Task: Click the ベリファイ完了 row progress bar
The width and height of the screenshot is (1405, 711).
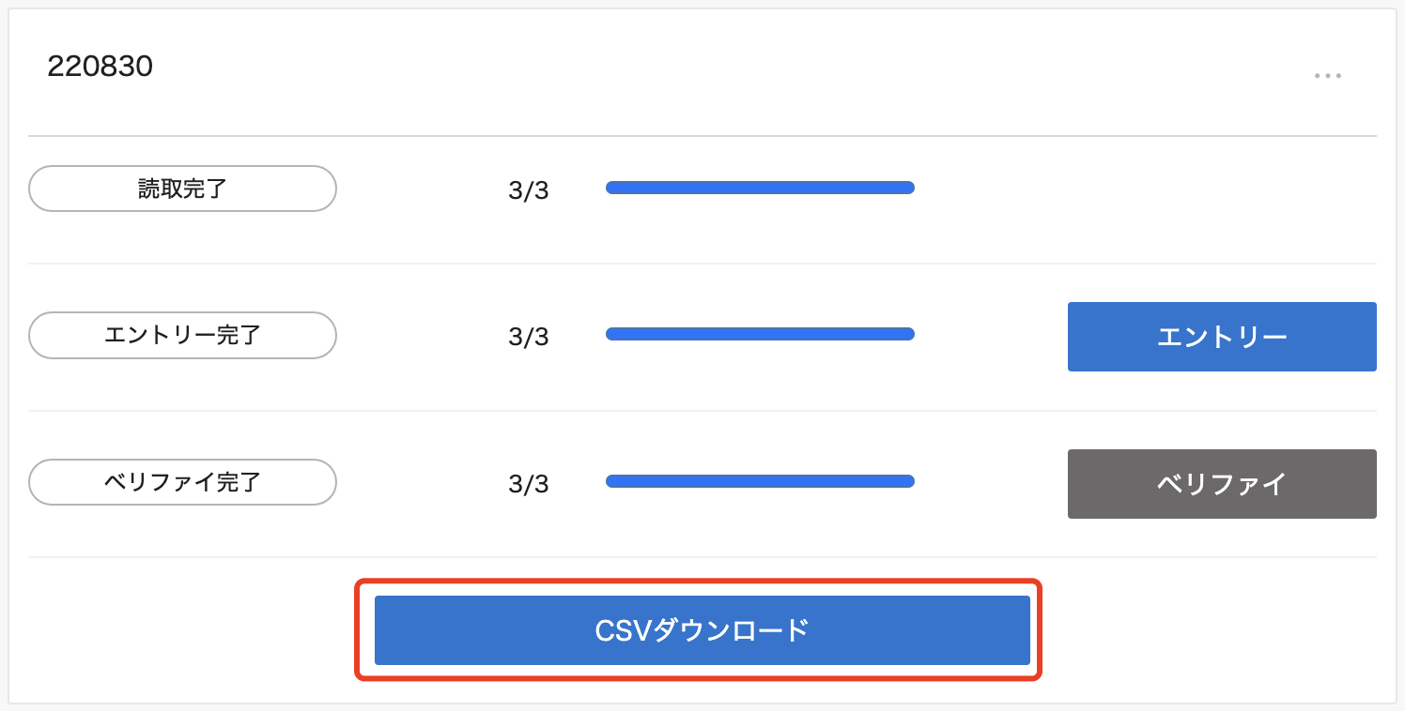Action: click(760, 481)
